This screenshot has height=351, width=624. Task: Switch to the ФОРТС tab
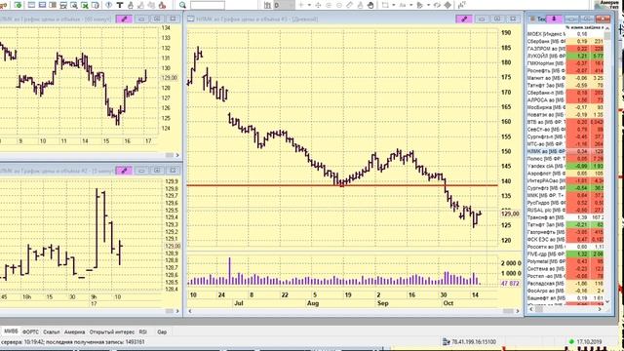[30, 331]
